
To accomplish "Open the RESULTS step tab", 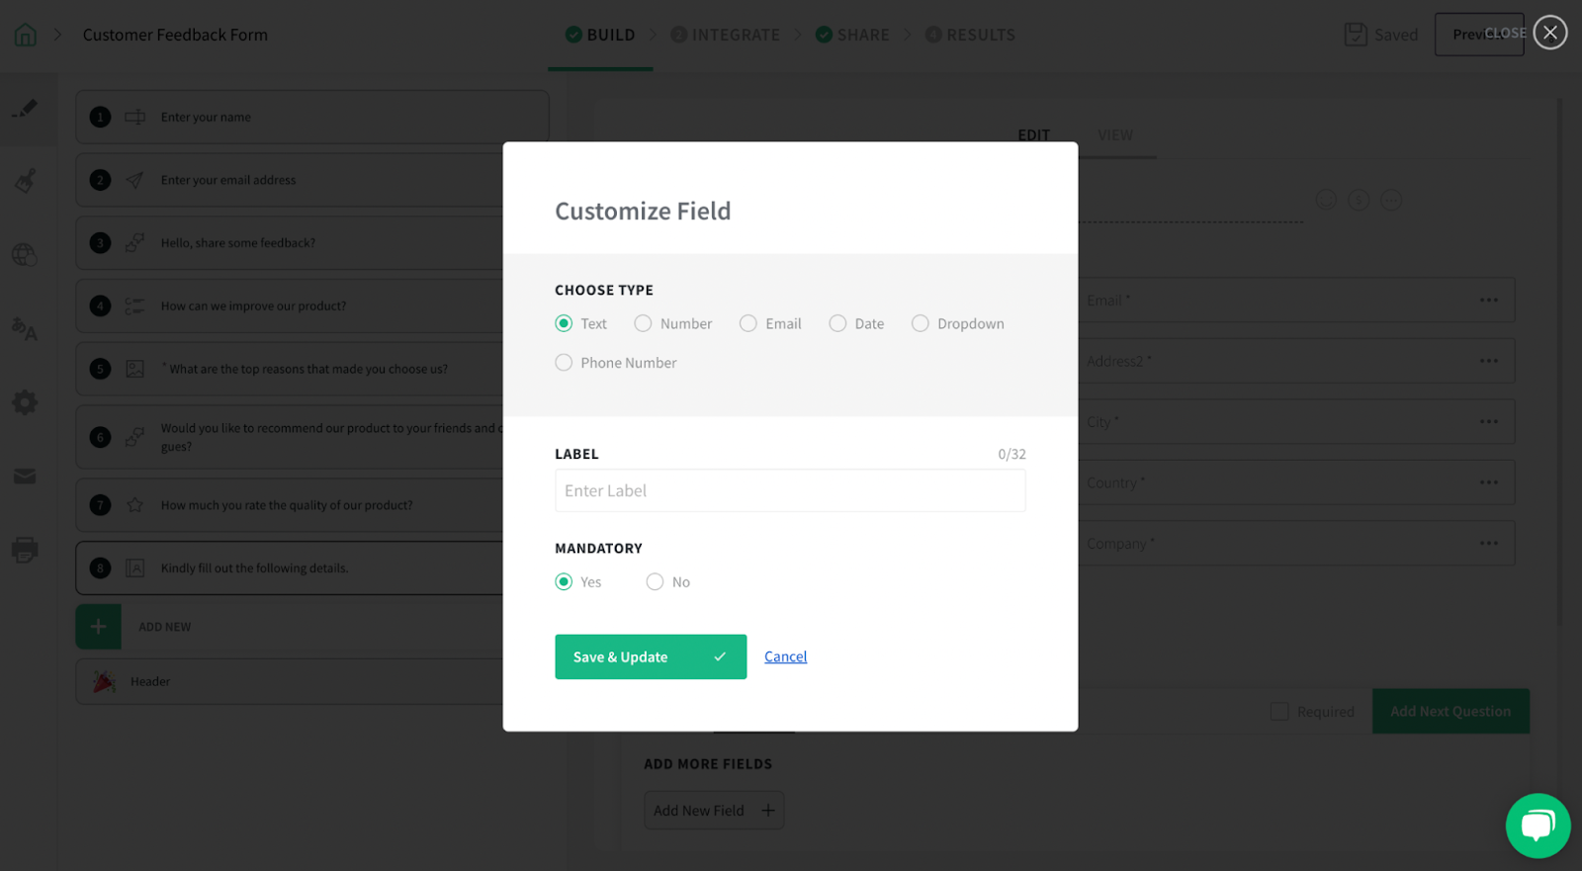I will coord(970,35).
